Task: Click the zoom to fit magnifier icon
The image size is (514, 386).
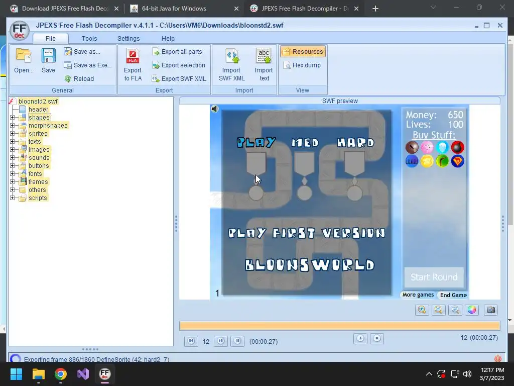Action: coord(455,310)
